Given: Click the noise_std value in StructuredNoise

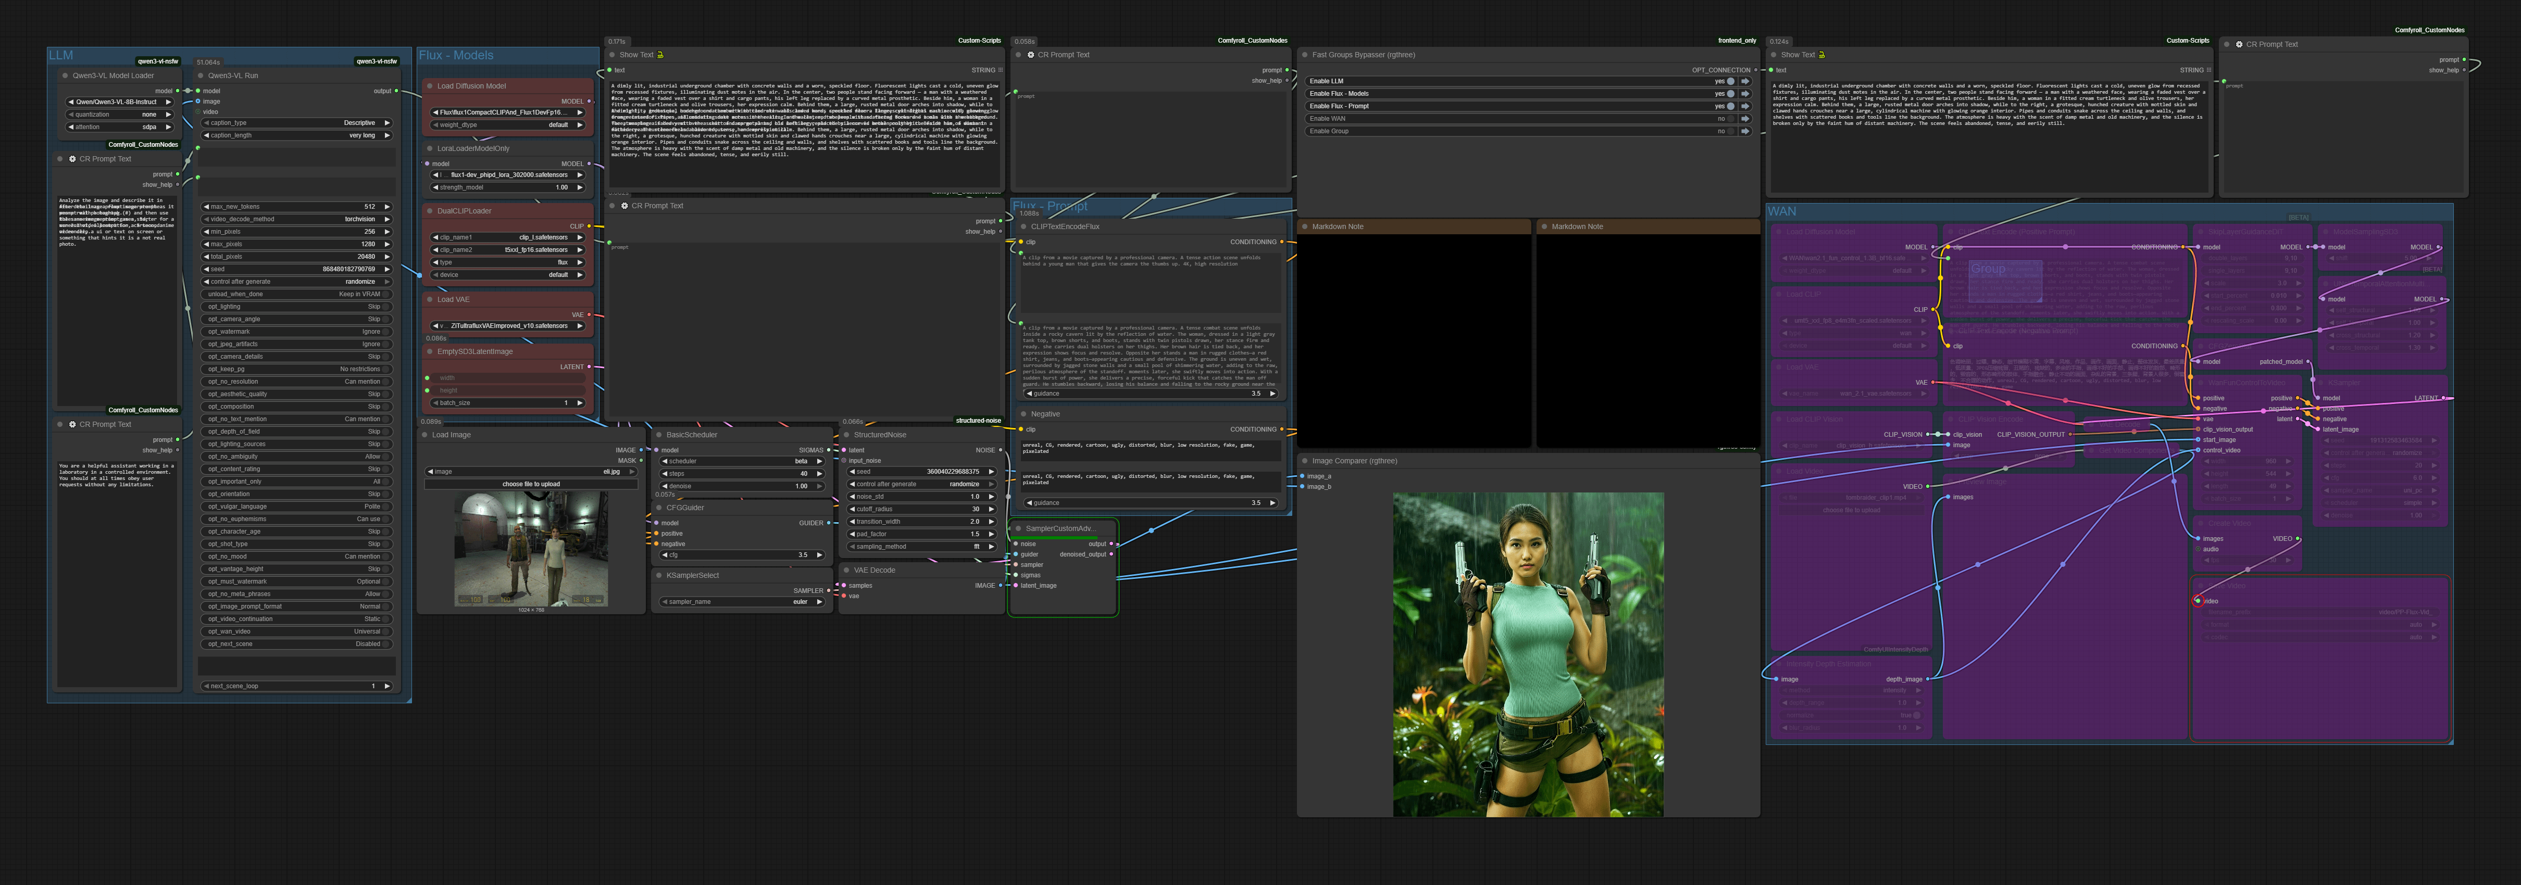Looking at the screenshot, I should (922, 497).
